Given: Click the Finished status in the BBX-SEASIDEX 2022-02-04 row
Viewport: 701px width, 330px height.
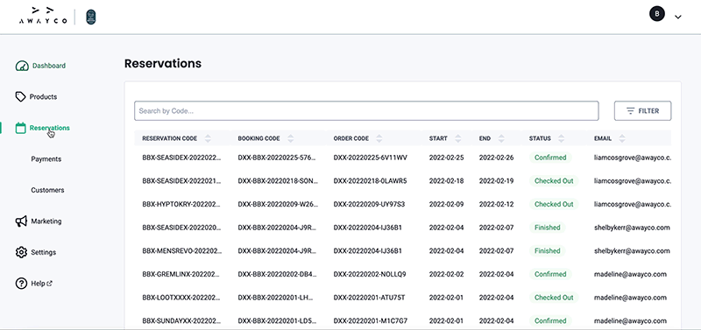Looking at the screenshot, I should (x=547, y=228).
